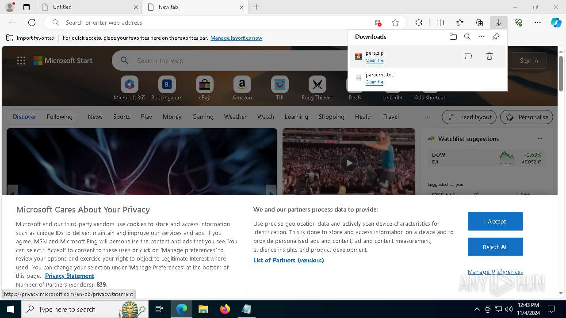This screenshot has width=566, height=318.
Task: Click the refresh page icon
Action: tap(32, 23)
